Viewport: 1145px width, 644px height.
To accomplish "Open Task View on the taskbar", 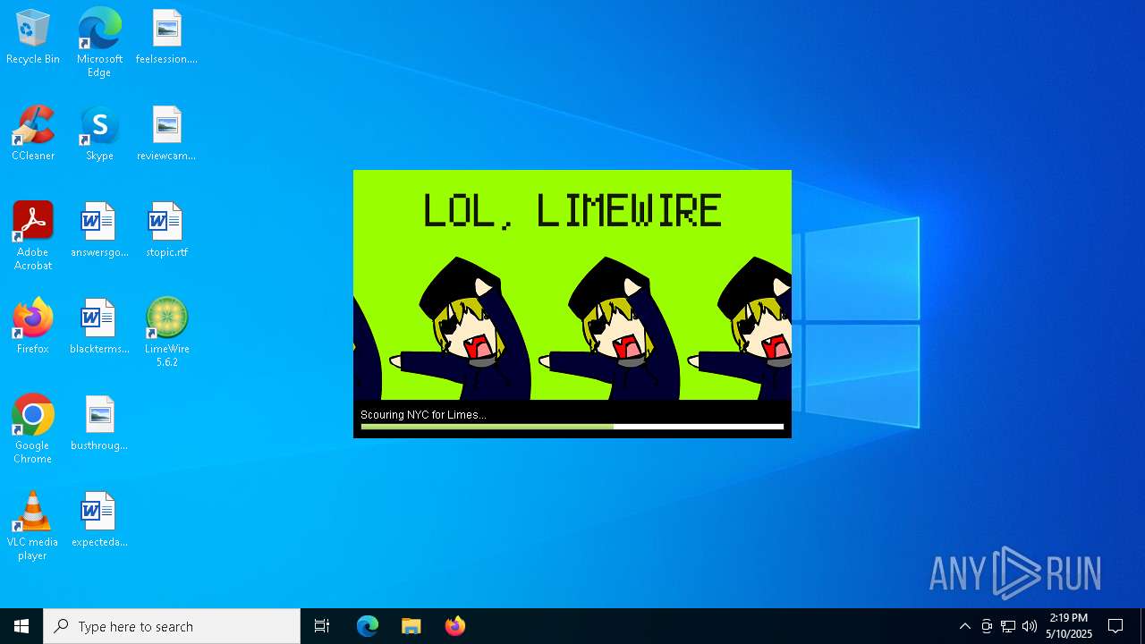I will (x=322, y=626).
